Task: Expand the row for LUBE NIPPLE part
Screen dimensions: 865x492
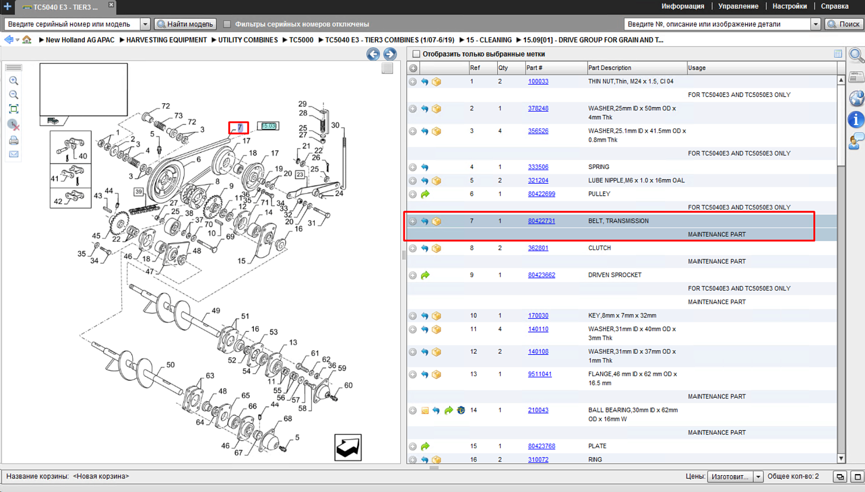Action: pos(413,181)
